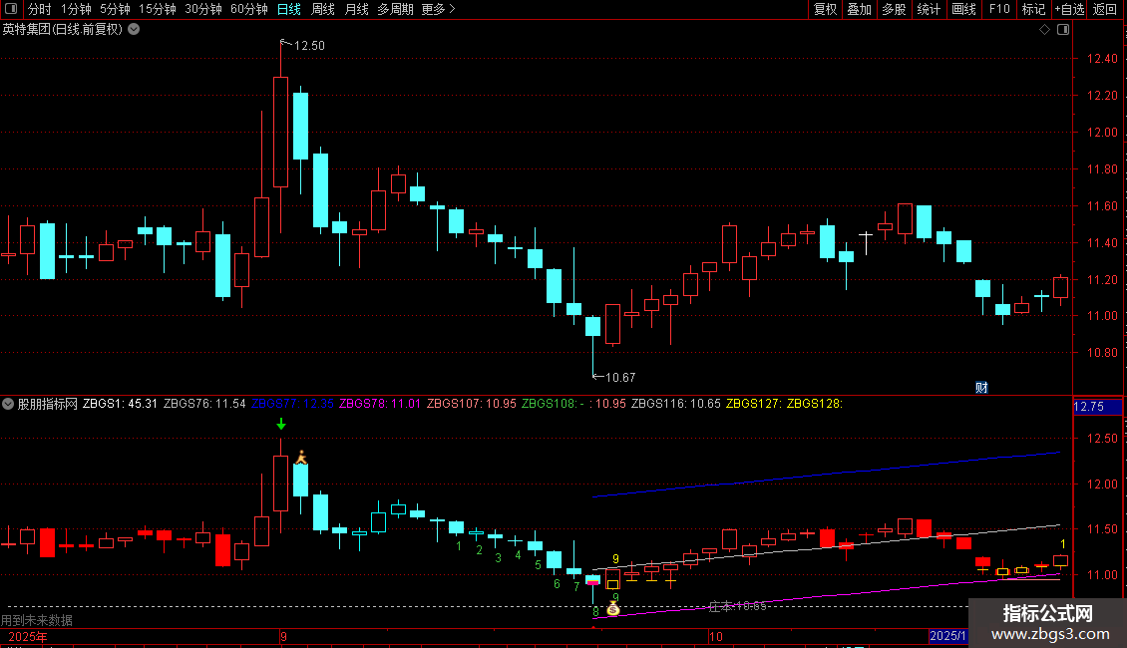The width and height of the screenshot is (1127, 648).
Task: Click the running man signal icon
Action: (x=301, y=457)
